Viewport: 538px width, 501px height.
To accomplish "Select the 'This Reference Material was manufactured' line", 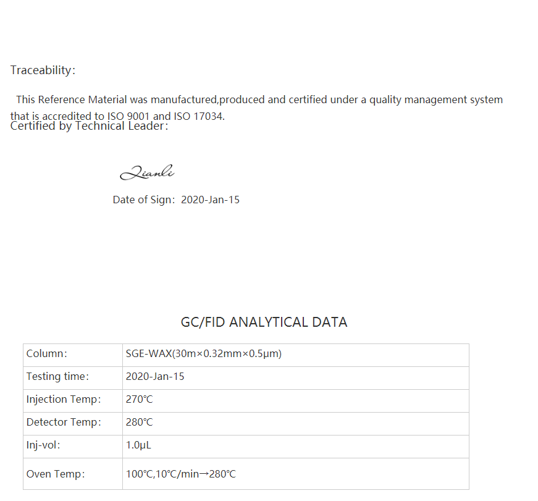I will coord(259,99).
